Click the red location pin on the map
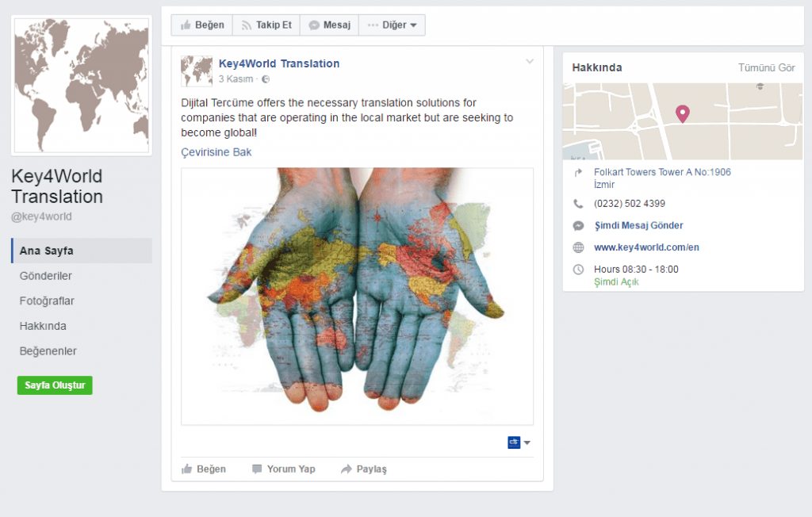Image resolution: width=812 pixels, height=517 pixels. click(x=682, y=113)
